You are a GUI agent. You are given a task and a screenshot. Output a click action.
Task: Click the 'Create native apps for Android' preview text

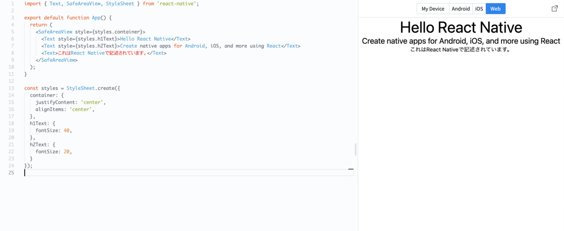[x=461, y=41]
